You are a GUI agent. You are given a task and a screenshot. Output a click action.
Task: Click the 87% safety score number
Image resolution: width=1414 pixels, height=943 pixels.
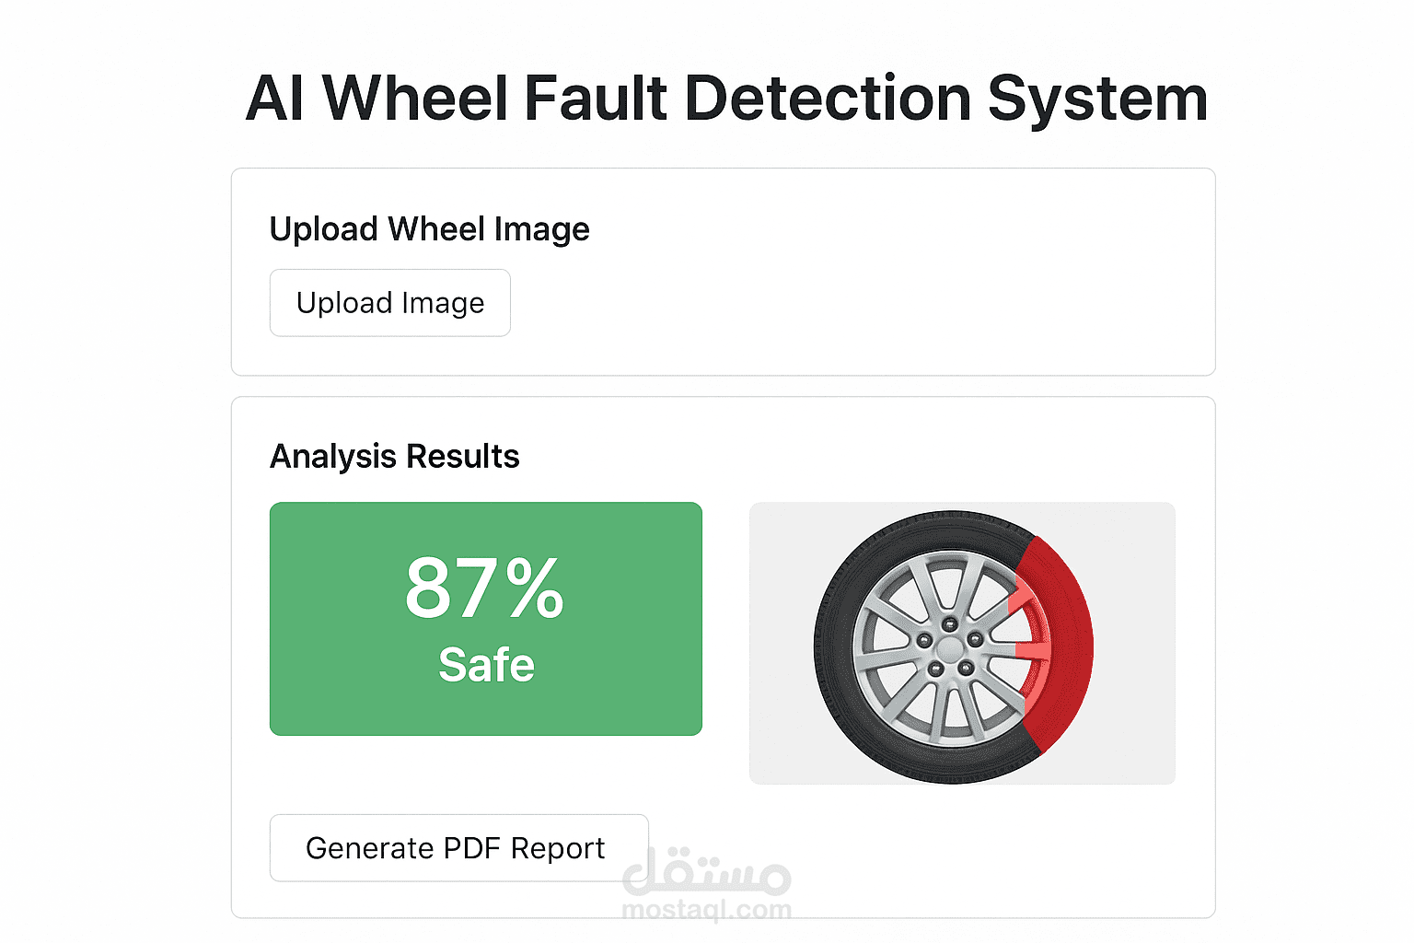tap(484, 588)
